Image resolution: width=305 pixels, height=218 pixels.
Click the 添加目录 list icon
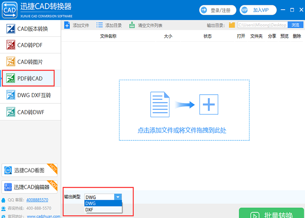coord(100,25)
